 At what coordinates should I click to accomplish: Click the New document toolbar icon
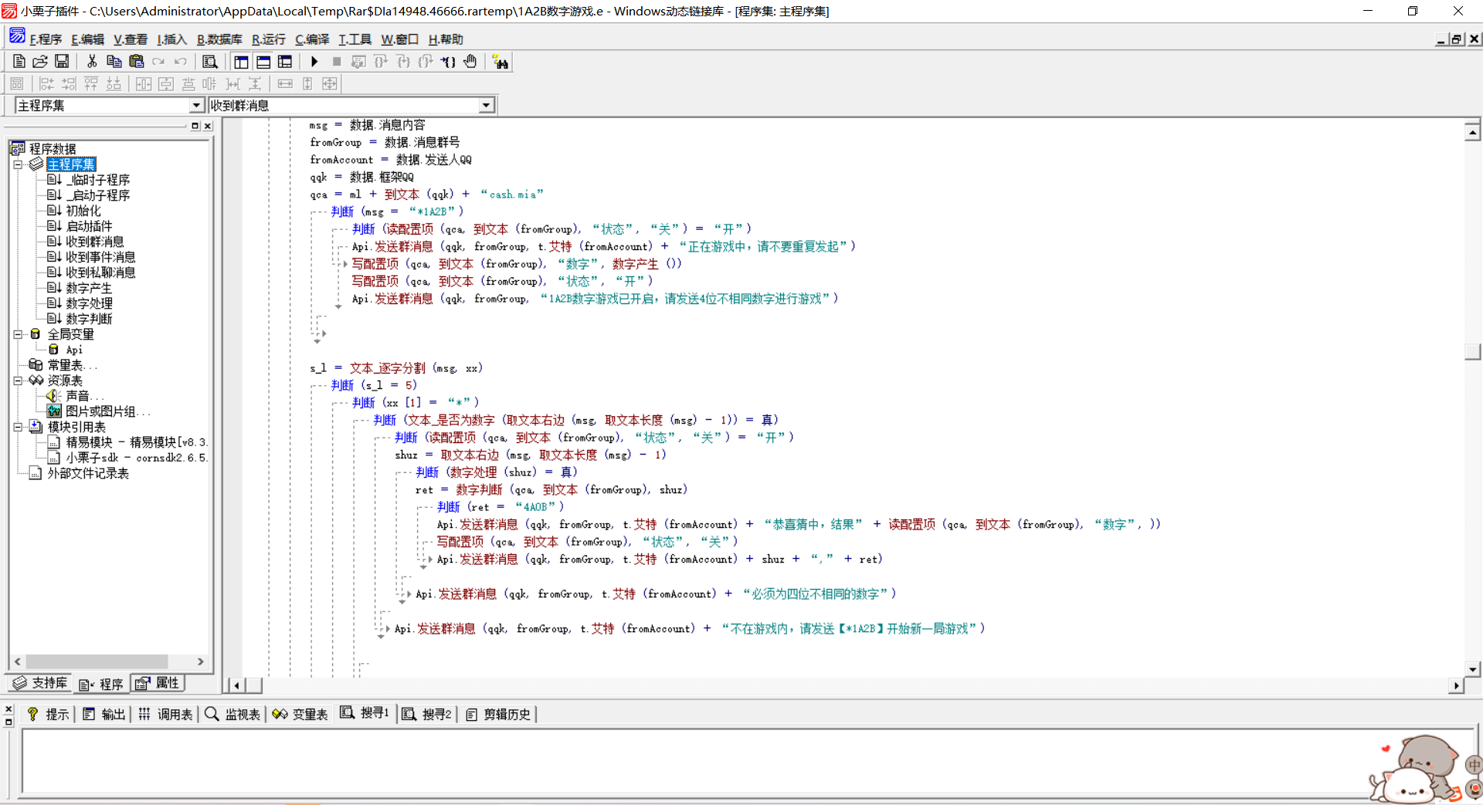click(19, 62)
